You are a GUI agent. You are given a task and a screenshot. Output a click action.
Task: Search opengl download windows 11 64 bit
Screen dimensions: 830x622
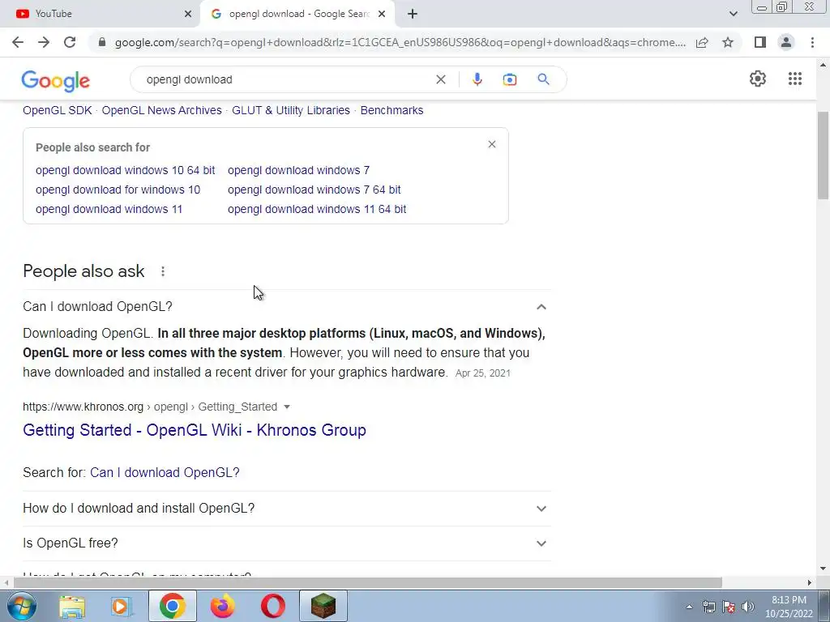tap(317, 210)
